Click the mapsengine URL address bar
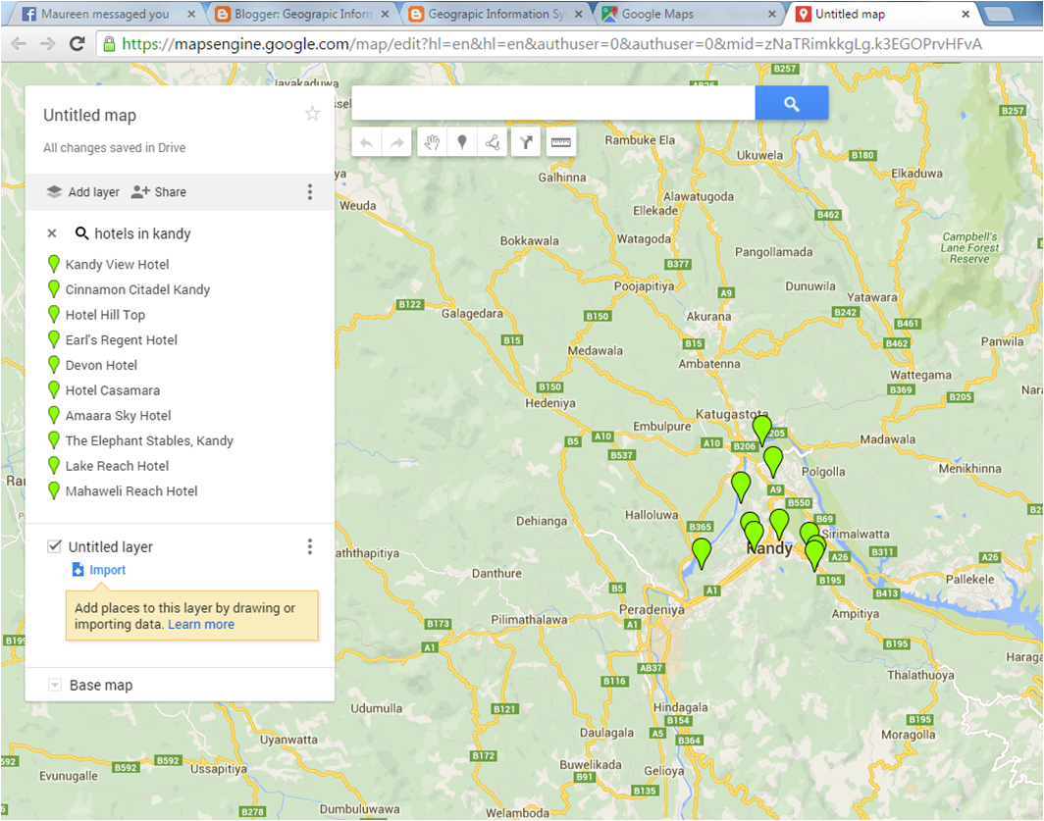The height and width of the screenshot is (821, 1044). (569, 44)
